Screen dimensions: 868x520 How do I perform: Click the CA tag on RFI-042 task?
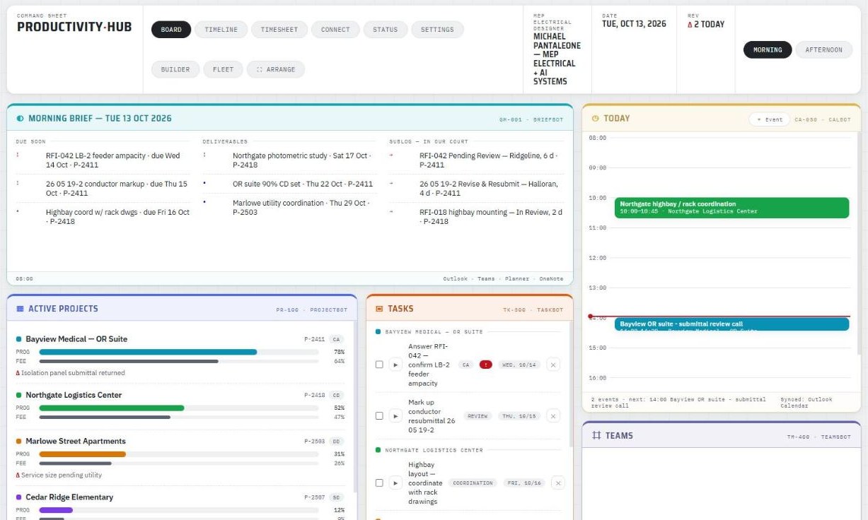point(465,365)
